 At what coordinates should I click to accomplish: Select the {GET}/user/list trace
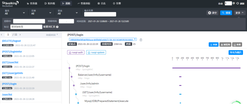point(31,65)
